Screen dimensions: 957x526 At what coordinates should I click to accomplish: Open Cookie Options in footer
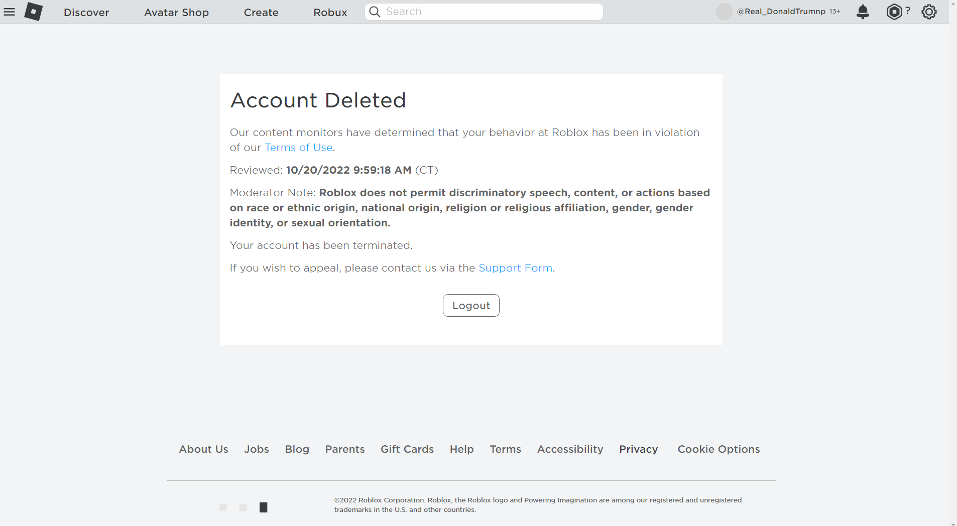(x=719, y=449)
